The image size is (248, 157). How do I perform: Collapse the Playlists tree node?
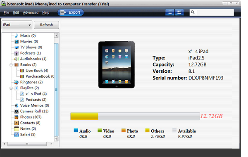11,88
